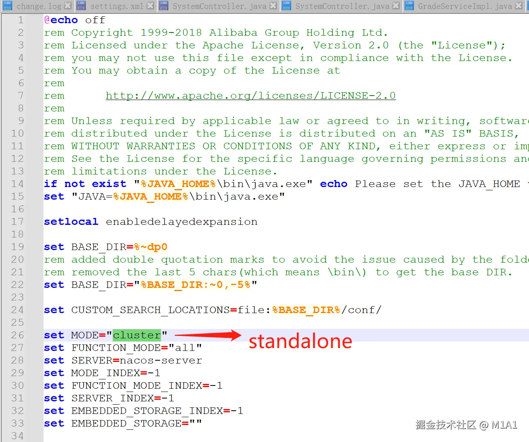Click line number 26 in the margin
This screenshot has height=442, width=529.
pyautogui.click(x=17, y=335)
